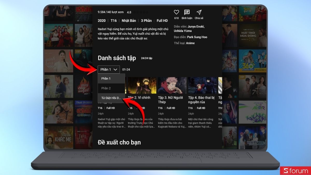
Task: Like the movie using the heart icon
Action: coord(176,12)
